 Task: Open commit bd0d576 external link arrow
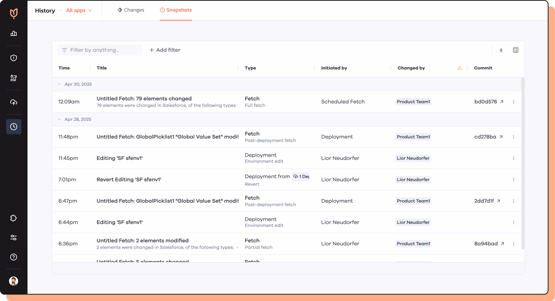tap(502, 102)
